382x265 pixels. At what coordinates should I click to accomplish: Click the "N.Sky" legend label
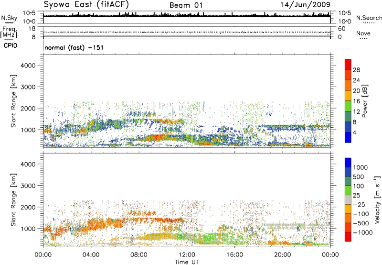point(9,18)
